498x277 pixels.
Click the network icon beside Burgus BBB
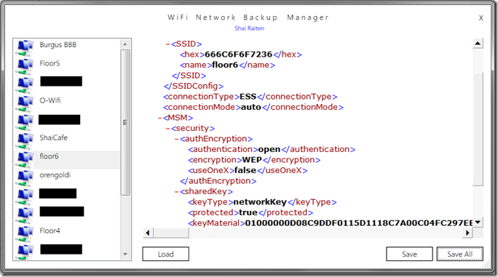(x=25, y=47)
